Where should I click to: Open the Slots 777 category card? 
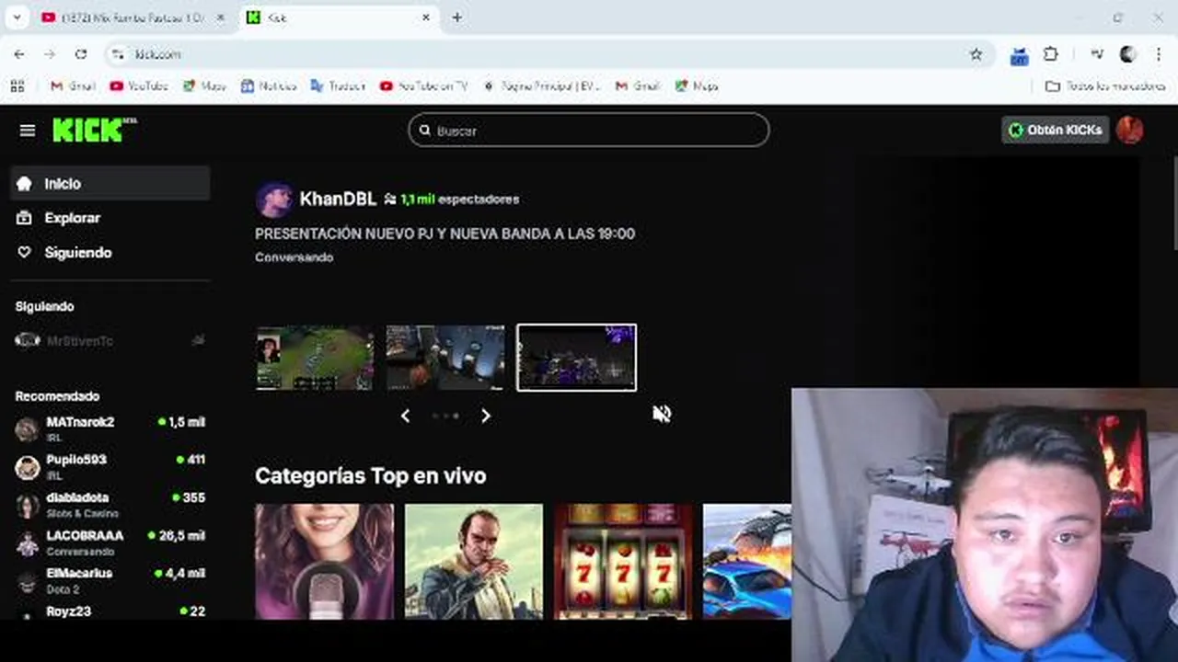click(623, 562)
